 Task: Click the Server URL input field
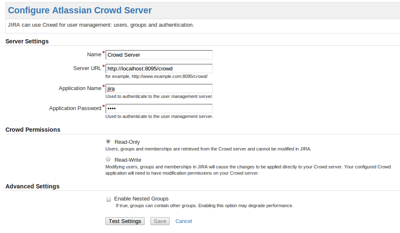159,69
